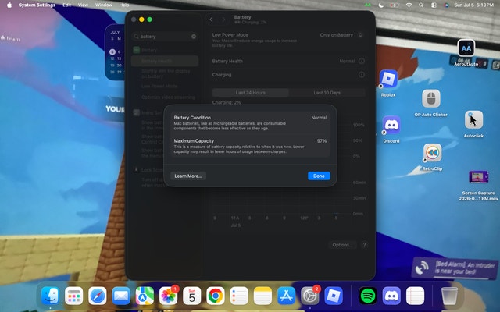The width and height of the screenshot is (500, 312).
Task: Open the View menu
Action: click(83, 5)
